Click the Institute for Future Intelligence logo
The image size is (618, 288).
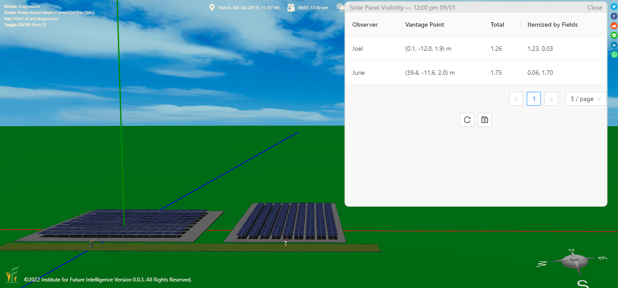click(11, 275)
